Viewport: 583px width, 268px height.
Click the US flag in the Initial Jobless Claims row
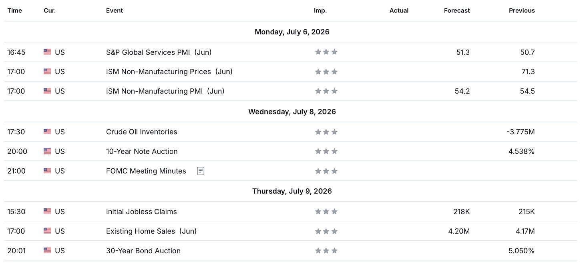click(x=47, y=211)
